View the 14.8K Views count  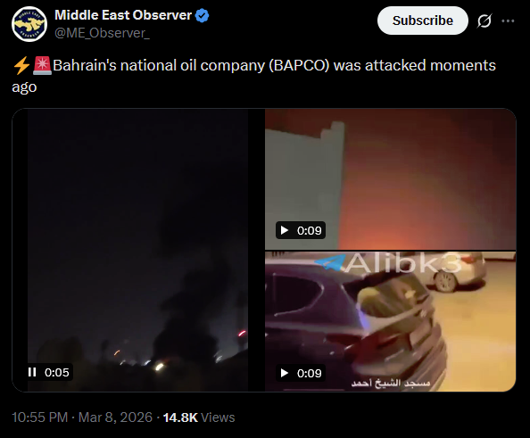coord(199,417)
